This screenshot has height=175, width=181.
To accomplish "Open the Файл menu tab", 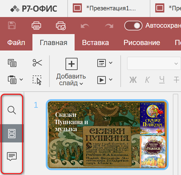I will click(16, 43).
